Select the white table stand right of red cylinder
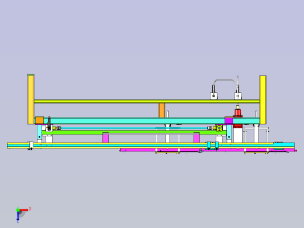 [x=256, y=134]
